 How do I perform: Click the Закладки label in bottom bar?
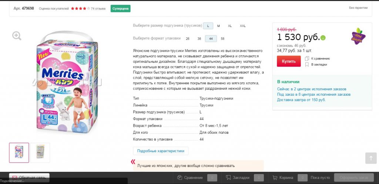tap(241, 178)
